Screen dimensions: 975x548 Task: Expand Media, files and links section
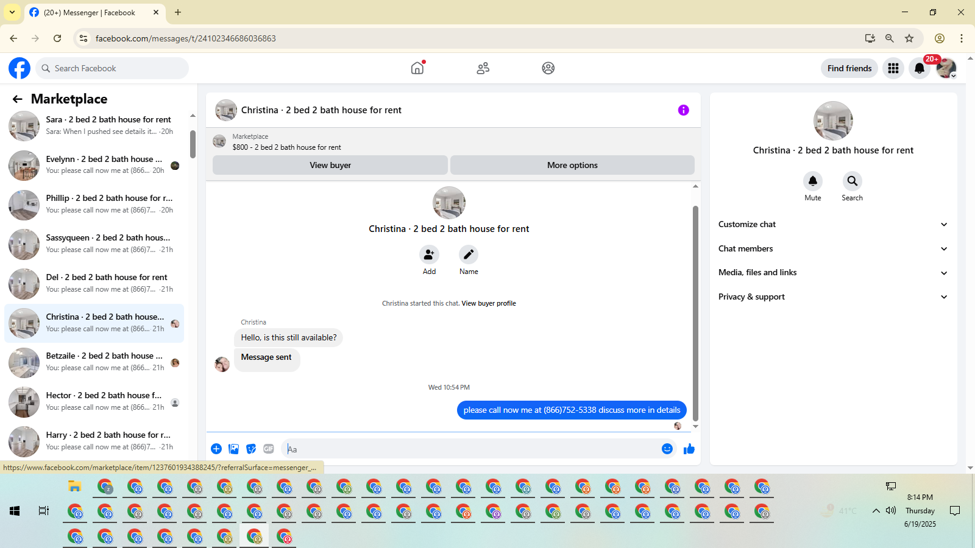833,273
